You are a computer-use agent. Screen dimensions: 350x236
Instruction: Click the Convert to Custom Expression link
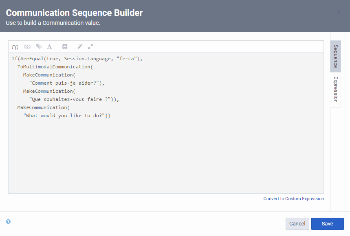(293, 199)
